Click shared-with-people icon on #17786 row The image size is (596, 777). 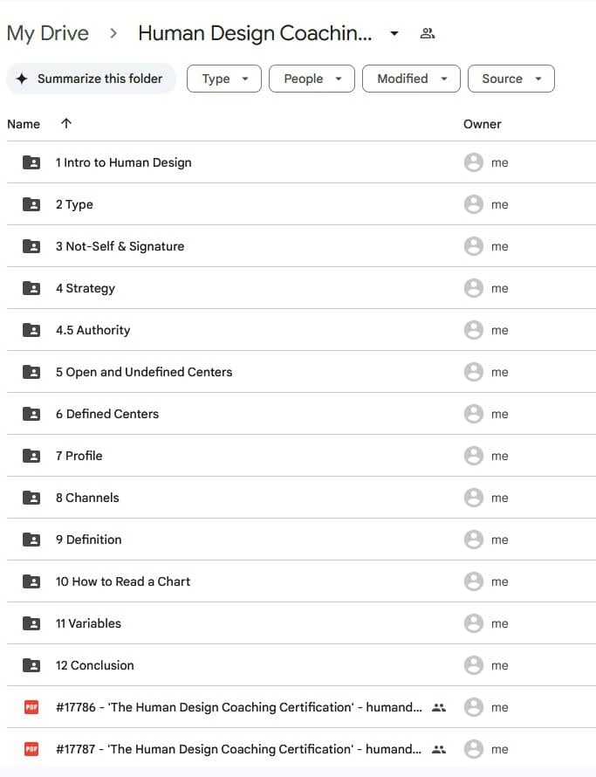click(438, 708)
